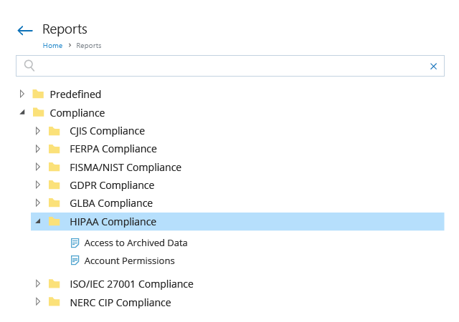
Task: Click the Access to Archived Data report icon
Action: point(75,243)
